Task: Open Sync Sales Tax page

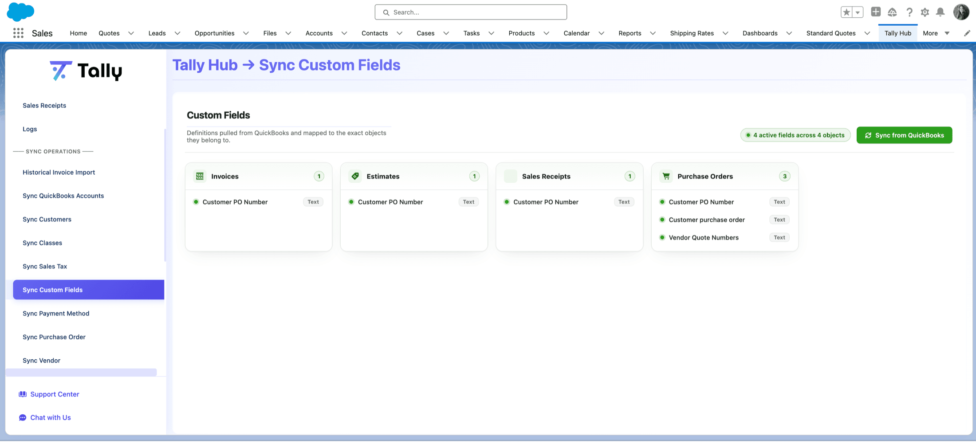Action: tap(45, 266)
